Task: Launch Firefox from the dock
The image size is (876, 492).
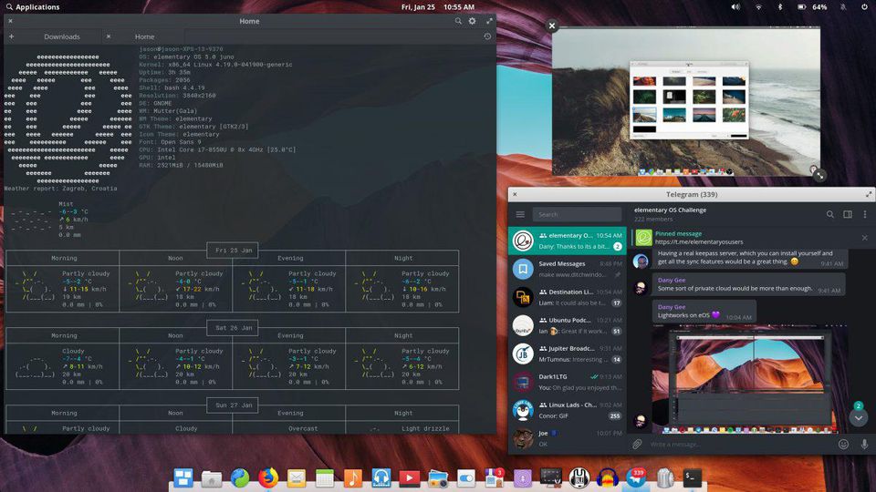Action: tap(268, 477)
